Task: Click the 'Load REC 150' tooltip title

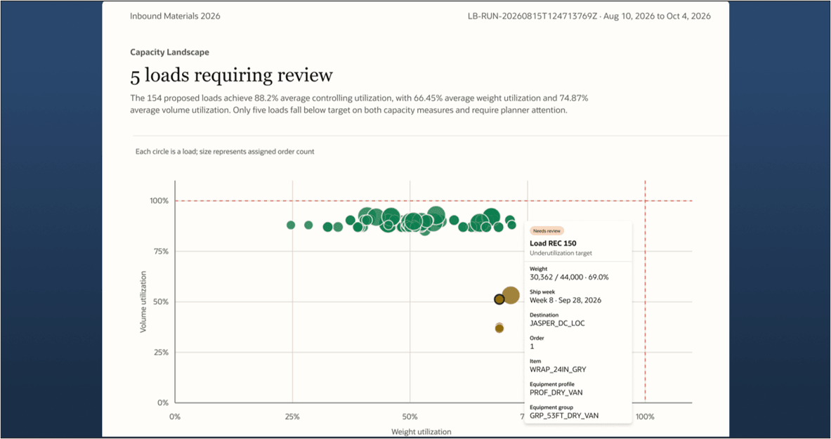Action: 553,243
